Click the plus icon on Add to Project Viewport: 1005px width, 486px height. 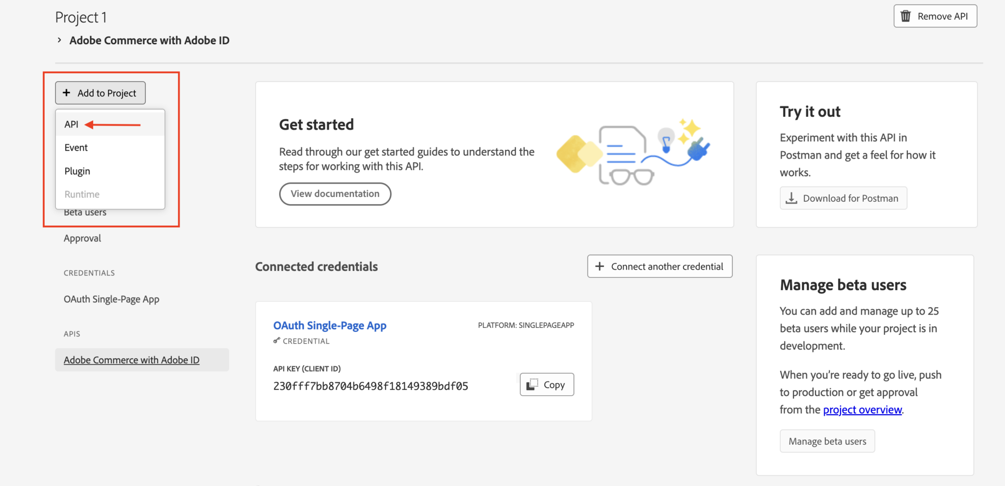tap(67, 93)
